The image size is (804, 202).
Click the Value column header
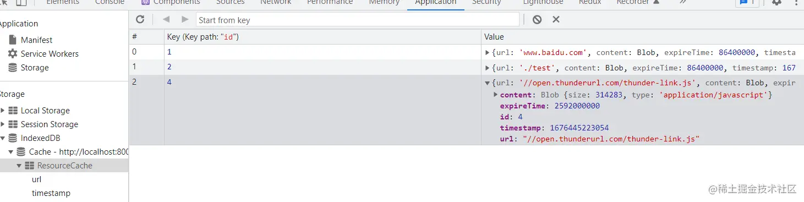(642, 37)
